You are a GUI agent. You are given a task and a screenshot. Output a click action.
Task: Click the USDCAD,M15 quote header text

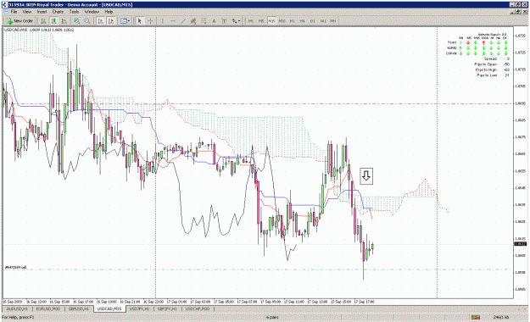39,30
